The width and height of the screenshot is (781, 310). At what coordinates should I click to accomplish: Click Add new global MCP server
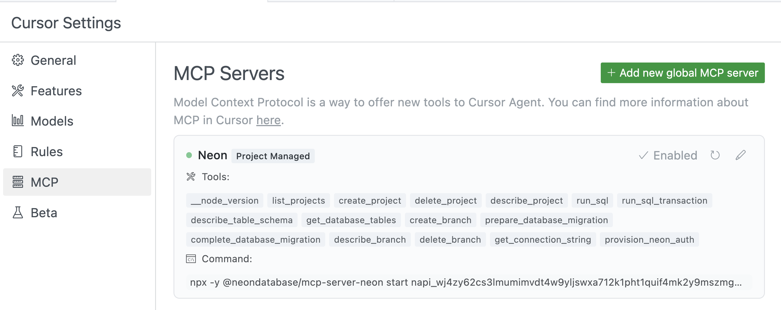point(682,73)
